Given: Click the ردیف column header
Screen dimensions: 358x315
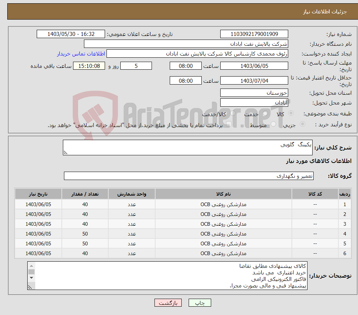Looking at the screenshot, I should 345,194.
